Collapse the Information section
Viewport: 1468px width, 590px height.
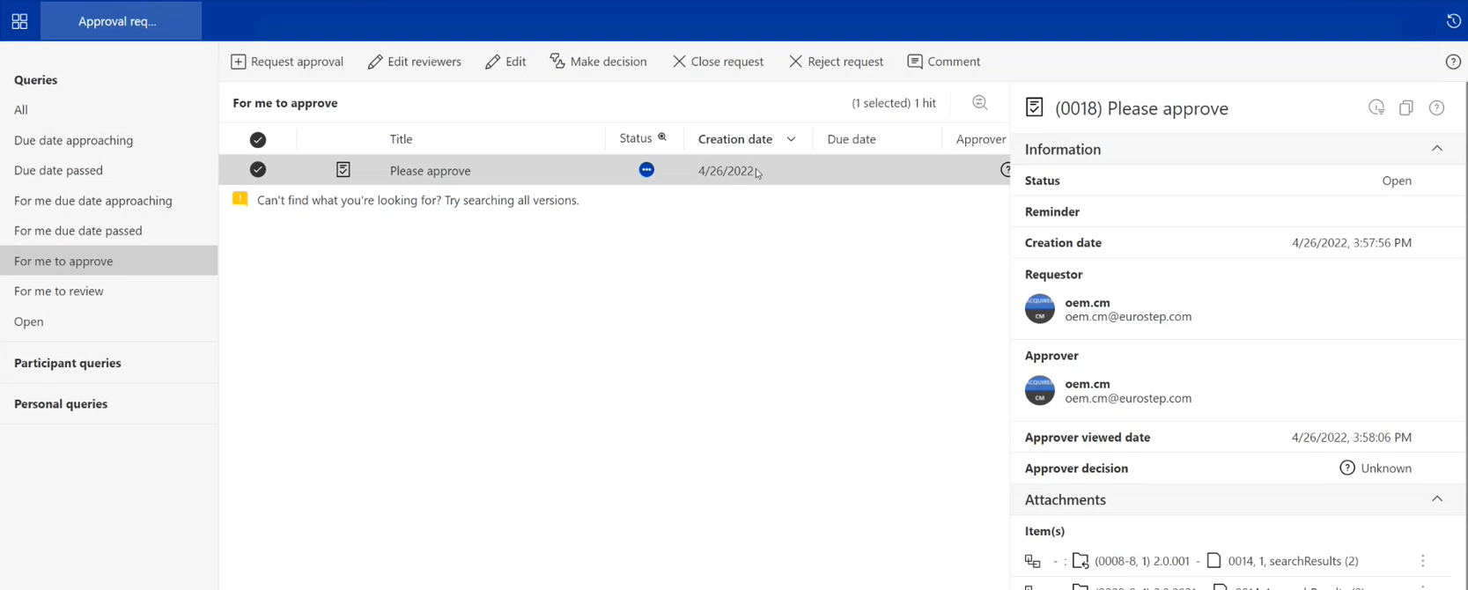[1436, 149]
